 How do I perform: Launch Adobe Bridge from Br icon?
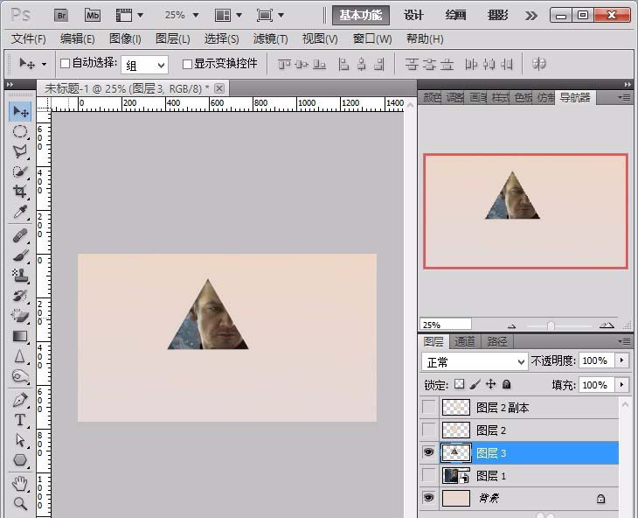pyautogui.click(x=61, y=15)
